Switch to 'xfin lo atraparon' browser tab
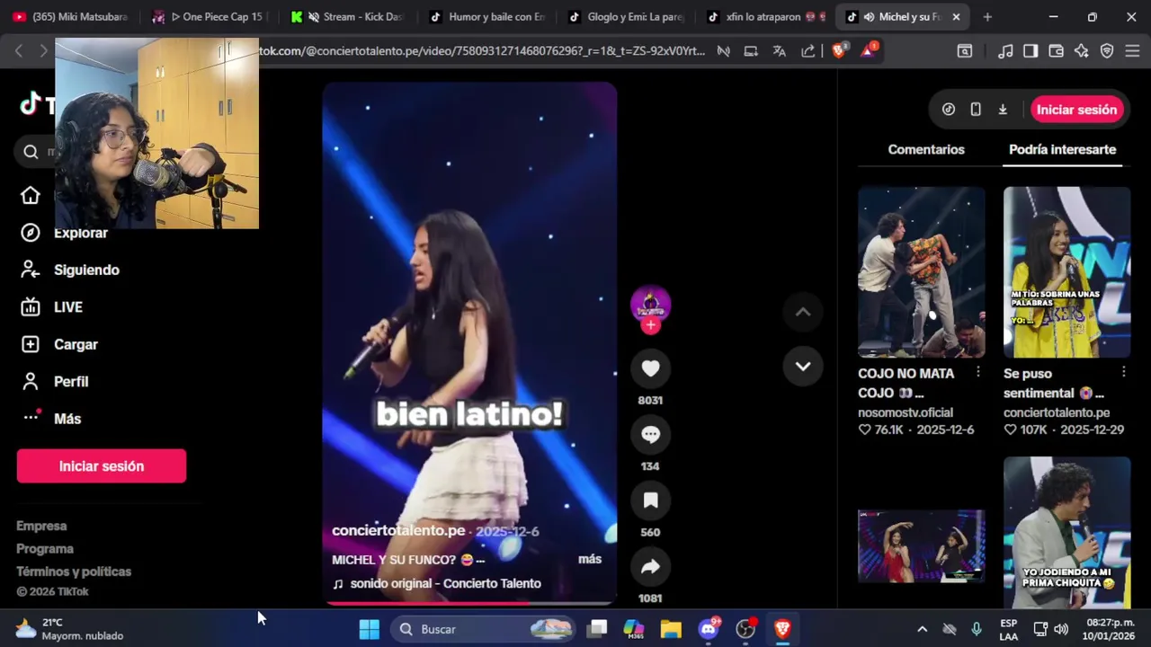This screenshot has width=1151, height=647. tap(763, 16)
